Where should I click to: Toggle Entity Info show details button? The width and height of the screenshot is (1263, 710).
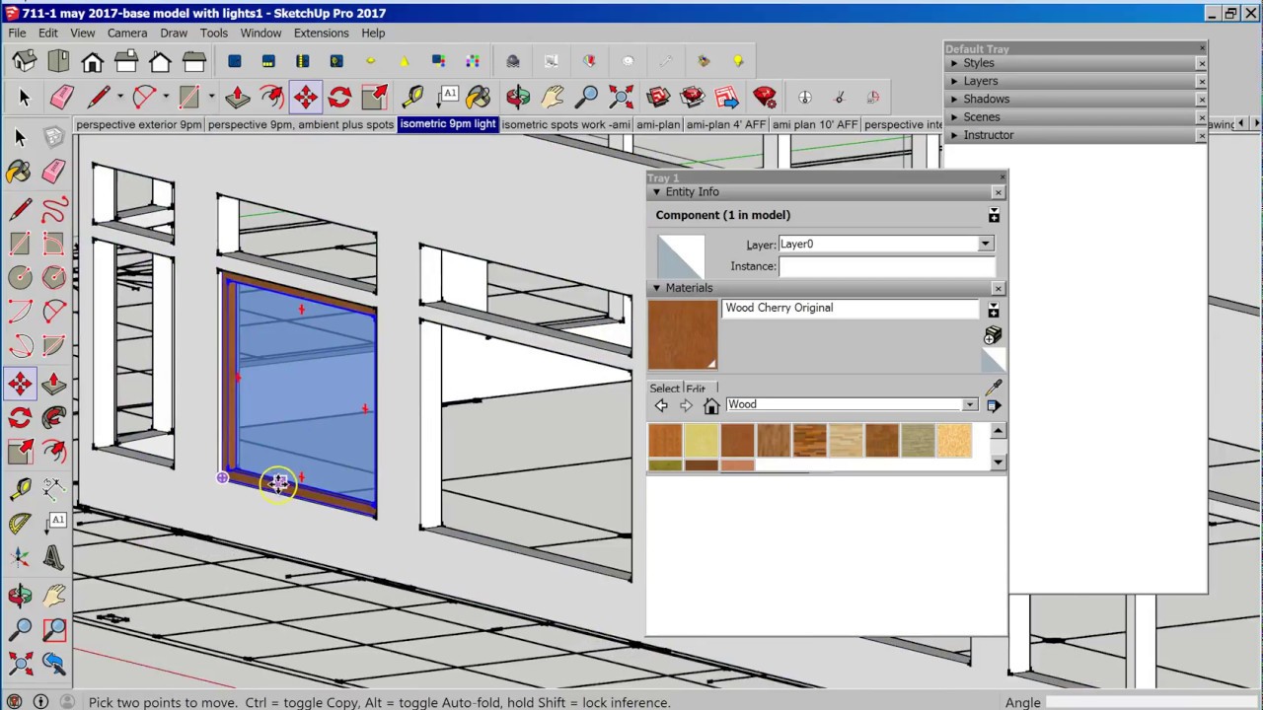click(x=994, y=215)
